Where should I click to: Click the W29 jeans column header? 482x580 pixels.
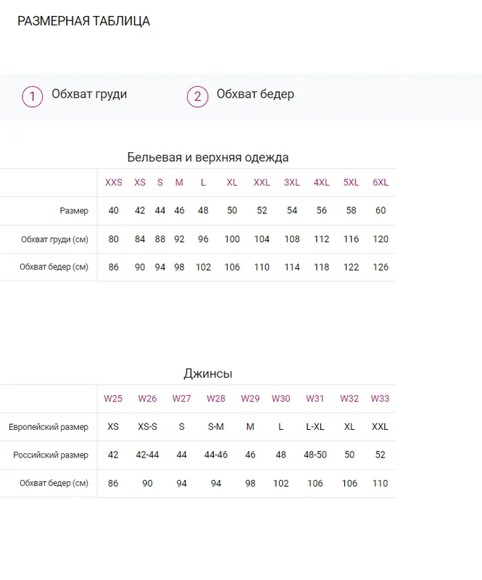[250, 398]
